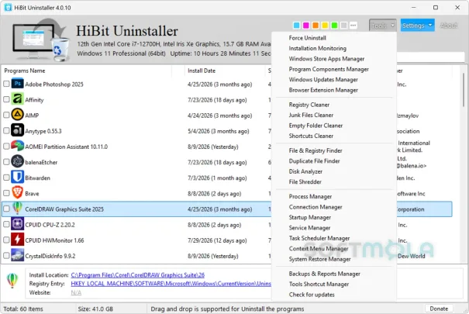Tick the Anytype 0.55.3 checkbox
The height and width of the screenshot is (314, 469).
pyautogui.click(x=6, y=131)
